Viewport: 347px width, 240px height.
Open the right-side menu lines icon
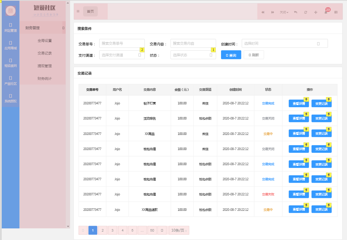coord(336,12)
